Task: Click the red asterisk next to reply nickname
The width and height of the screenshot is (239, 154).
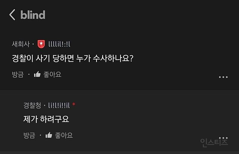Action: [x=74, y=104]
